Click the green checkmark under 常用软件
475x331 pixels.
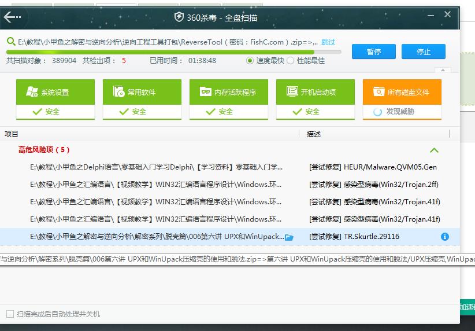(x=124, y=112)
